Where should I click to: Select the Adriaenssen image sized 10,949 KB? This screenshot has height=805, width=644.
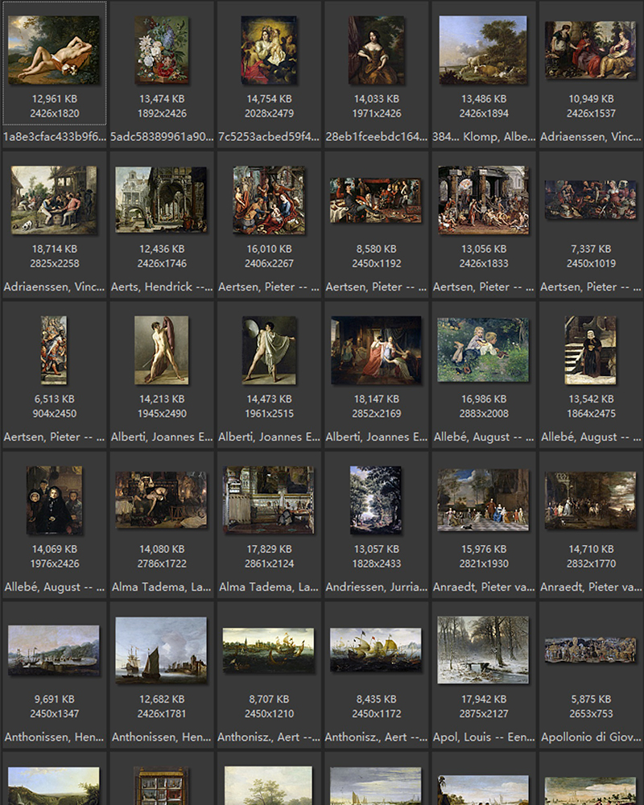590,50
